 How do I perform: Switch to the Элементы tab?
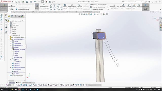click(x=3, y=12)
